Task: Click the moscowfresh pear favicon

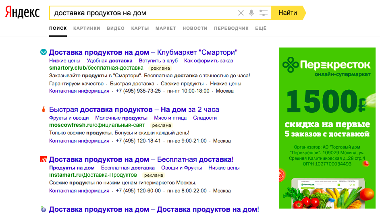Action: coord(44,110)
